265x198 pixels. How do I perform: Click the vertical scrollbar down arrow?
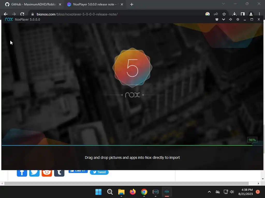pyautogui.click(x=262, y=179)
